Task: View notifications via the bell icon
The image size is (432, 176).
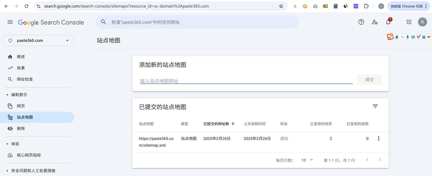Action: click(388, 22)
